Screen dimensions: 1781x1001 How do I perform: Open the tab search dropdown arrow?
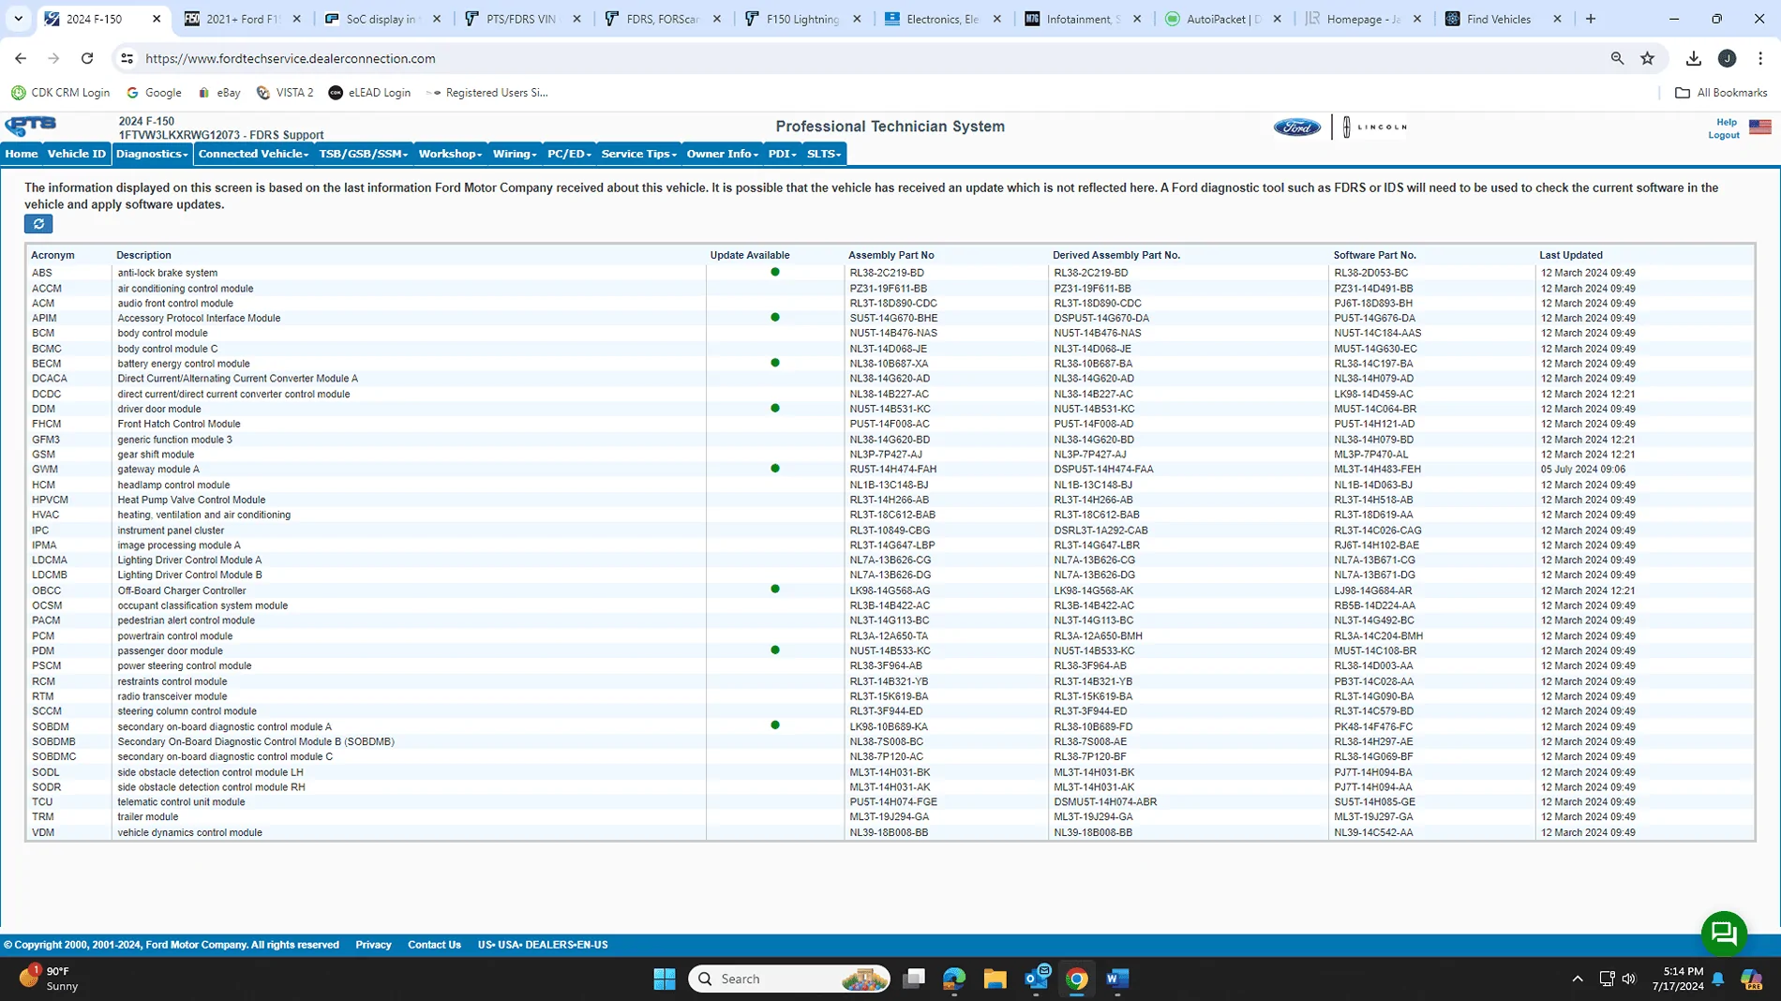click(18, 19)
